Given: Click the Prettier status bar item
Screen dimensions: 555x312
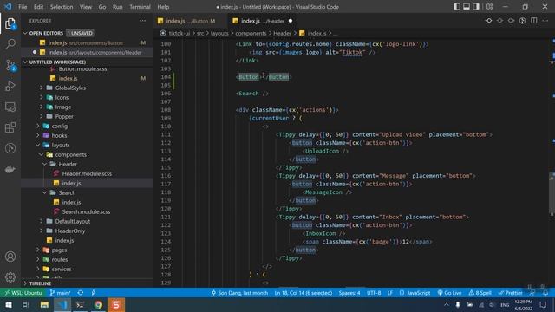Looking at the screenshot, I should pyautogui.click(x=510, y=293).
